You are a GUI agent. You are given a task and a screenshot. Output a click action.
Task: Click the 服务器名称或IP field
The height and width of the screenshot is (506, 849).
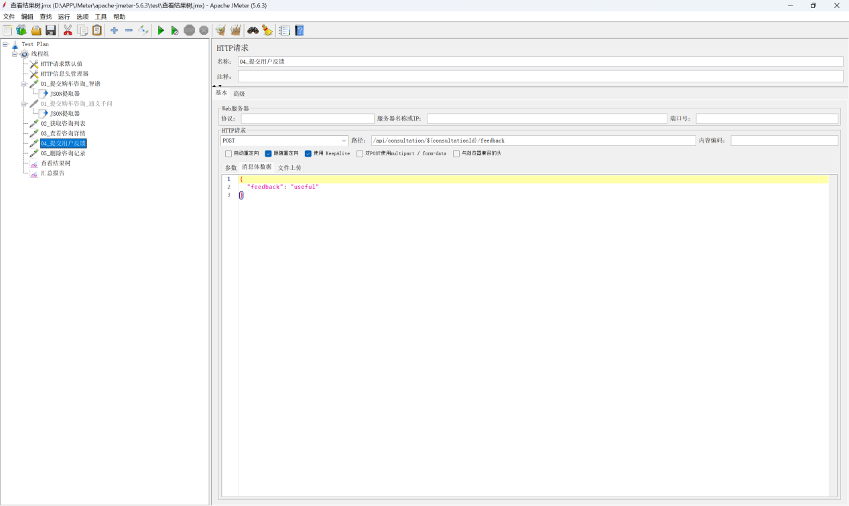point(547,118)
